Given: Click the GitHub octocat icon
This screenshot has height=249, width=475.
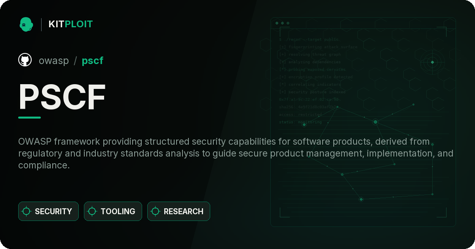Looking at the screenshot, I should [x=25, y=60].
